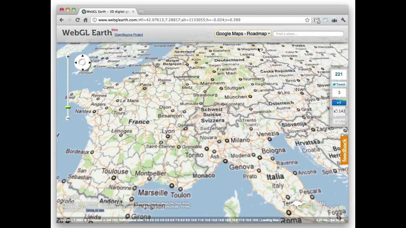Click the Marseille label on the map

coord(153,193)
